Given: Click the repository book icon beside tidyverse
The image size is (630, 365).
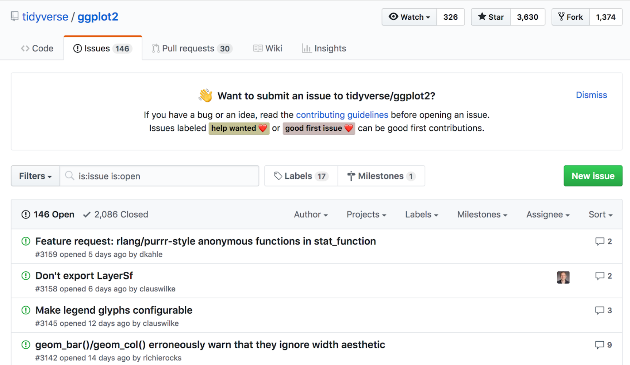Looking at the screenshot, I should [15, 16].
